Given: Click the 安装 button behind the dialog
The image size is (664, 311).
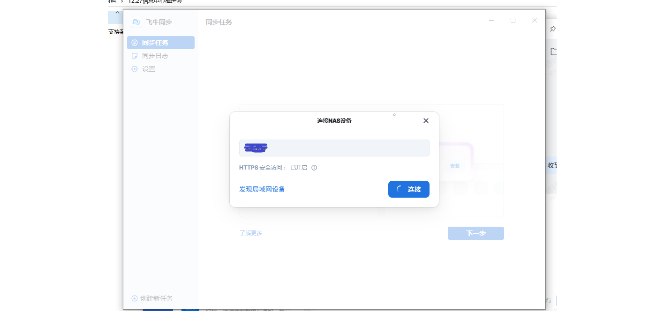Looking at the screenshot, I should pos(454,165).
